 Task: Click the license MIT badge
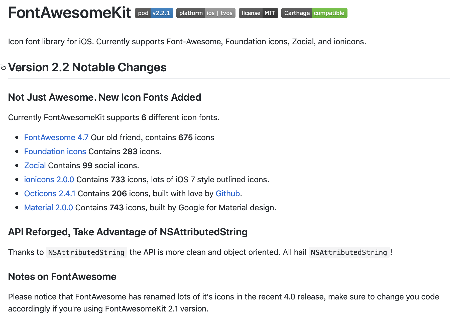click(x=258, y=13)
